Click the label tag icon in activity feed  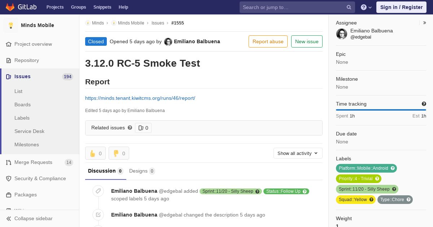point(98,191)
